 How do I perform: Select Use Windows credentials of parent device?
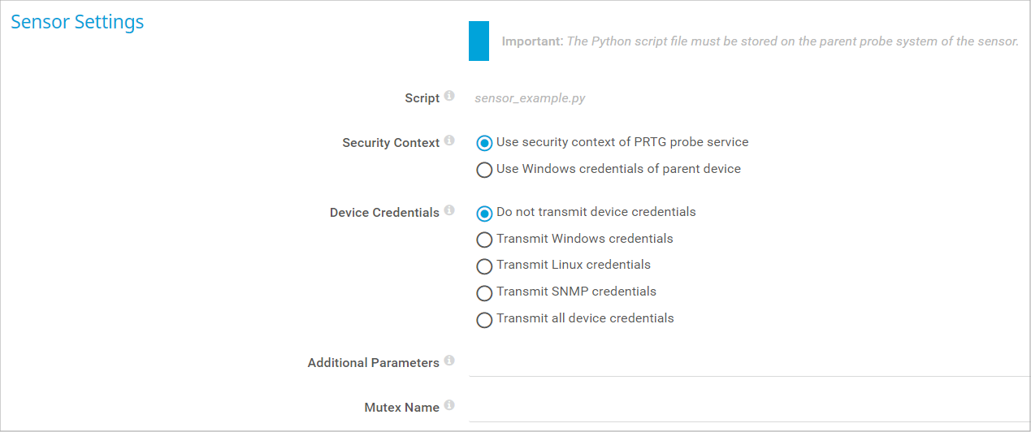[484, 171]
